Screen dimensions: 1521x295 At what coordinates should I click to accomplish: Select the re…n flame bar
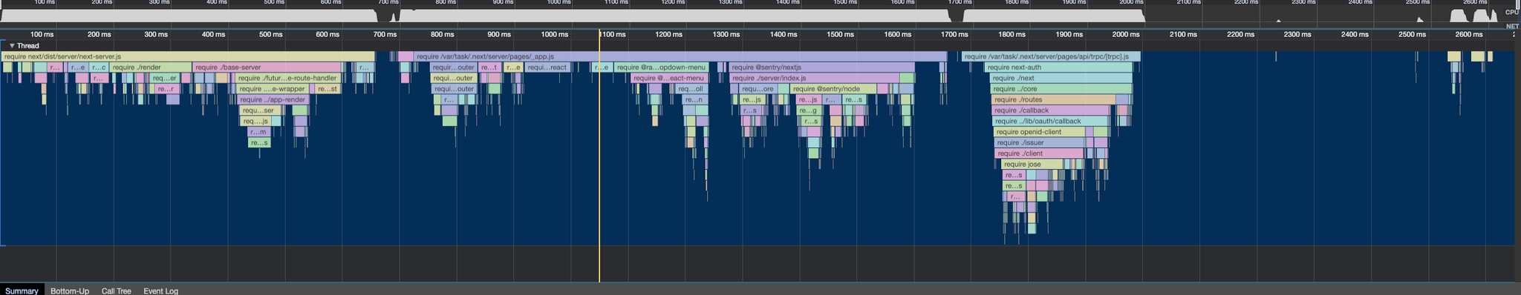click(x=694, y=99)
